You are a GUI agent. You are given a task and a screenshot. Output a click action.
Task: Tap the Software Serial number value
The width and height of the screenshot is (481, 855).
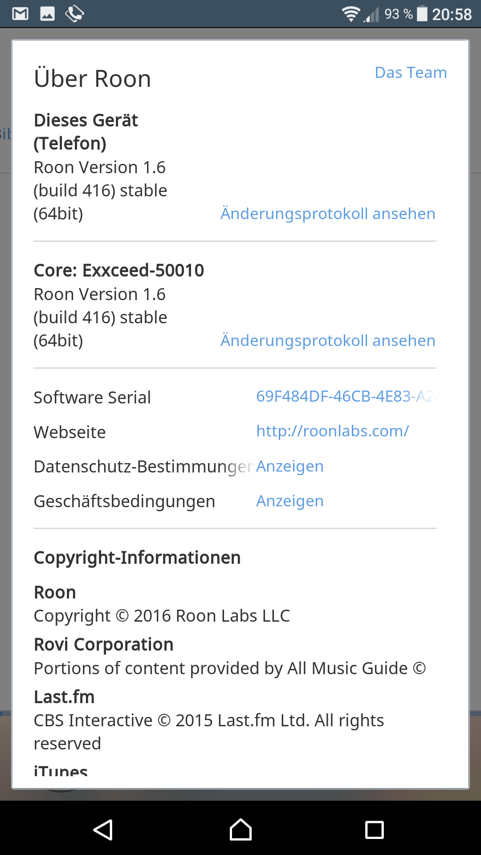click(346, 396)
